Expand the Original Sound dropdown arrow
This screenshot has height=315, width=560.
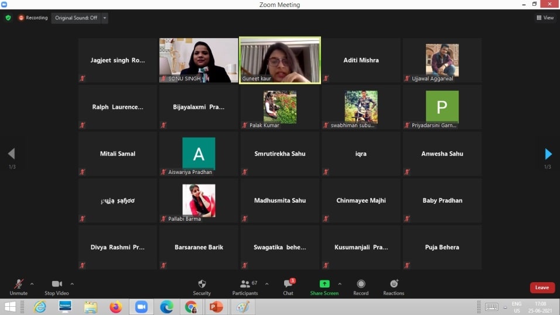(105, 18)
